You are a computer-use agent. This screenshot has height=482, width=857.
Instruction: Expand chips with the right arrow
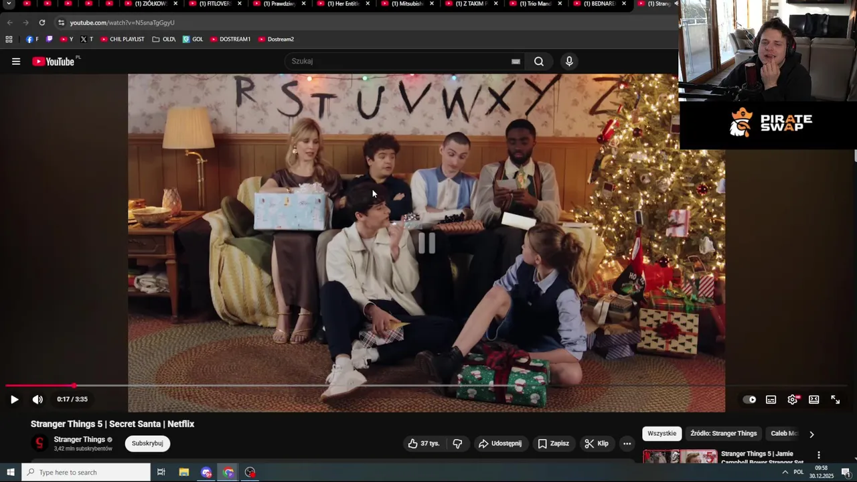[x=811, y=434]
